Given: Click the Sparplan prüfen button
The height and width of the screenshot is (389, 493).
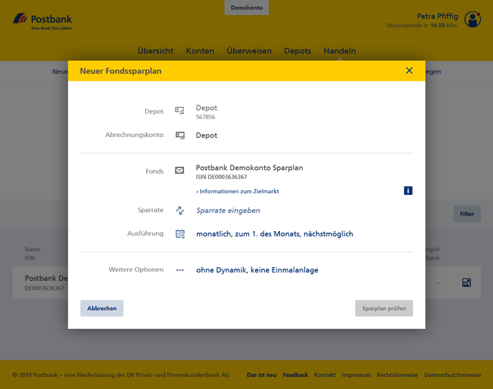Looking at the screenshot, I should pyautogui.click(x=384, y=308).
